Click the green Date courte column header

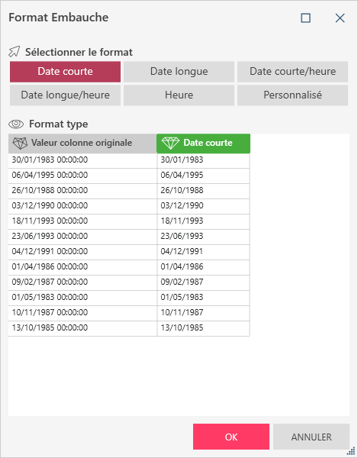click(x=203, y=144)
